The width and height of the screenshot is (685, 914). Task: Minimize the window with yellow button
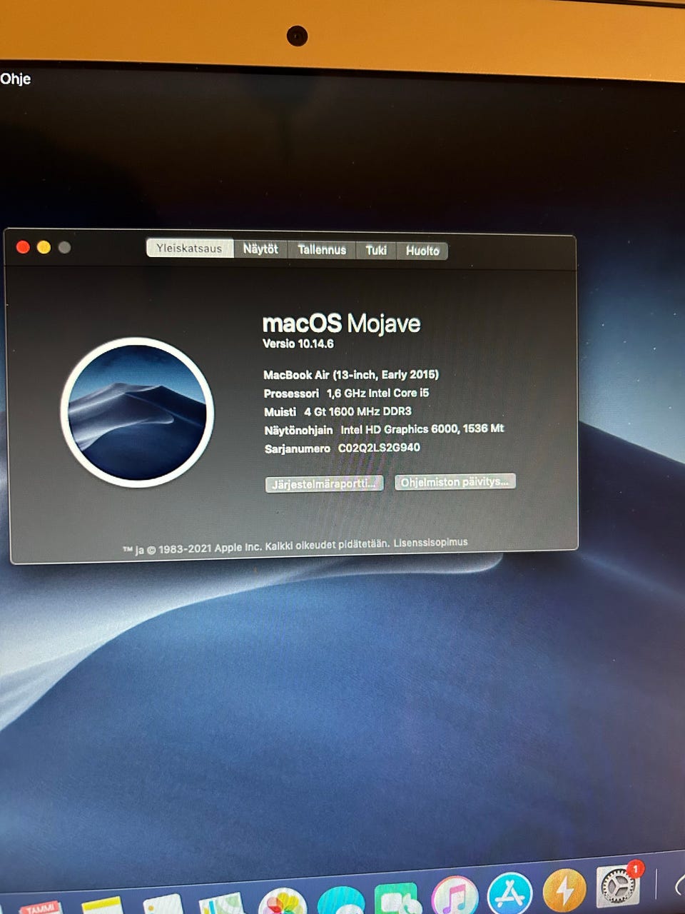tap(44, 247)
